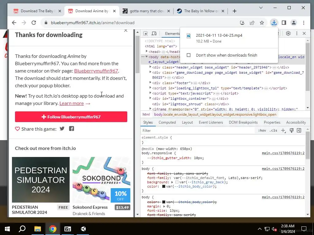Expand the text/javascript script node
314x235 pixels.
(x=150, y=93)
